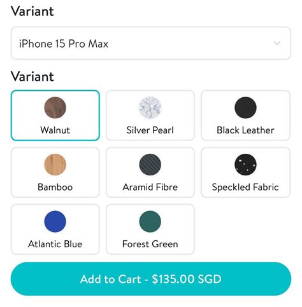Choose the Speckled Fabric option
The height and width of the screenshot is (307, 302).
point(245,172)
